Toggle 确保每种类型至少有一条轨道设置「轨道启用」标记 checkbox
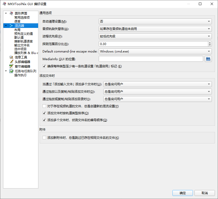 pyautogui.click(x=44, y=66)
